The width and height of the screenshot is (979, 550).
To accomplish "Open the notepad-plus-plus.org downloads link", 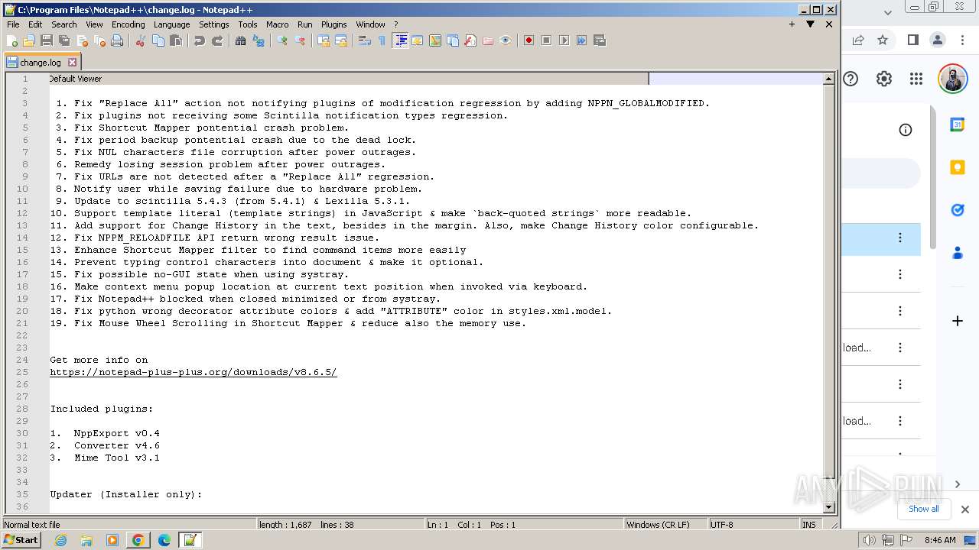I will tap(194, 372).
